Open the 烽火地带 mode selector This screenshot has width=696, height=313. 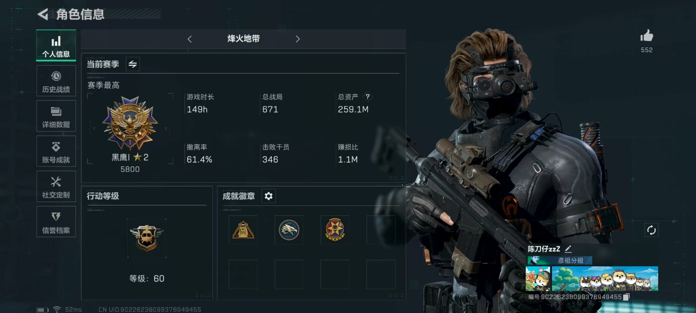click(x=244, y=39)
